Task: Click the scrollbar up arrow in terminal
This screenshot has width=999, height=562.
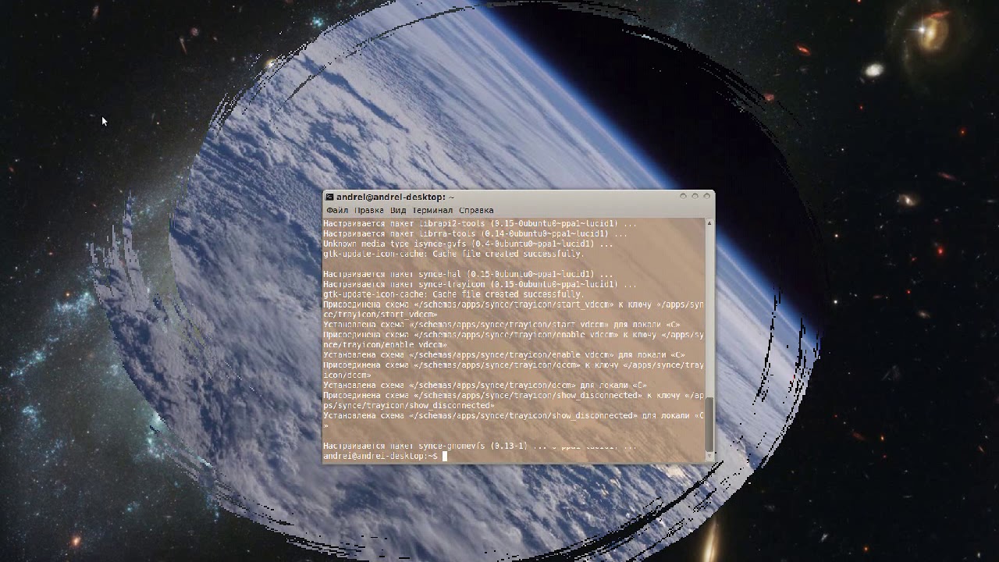Action: pos(709,223)
